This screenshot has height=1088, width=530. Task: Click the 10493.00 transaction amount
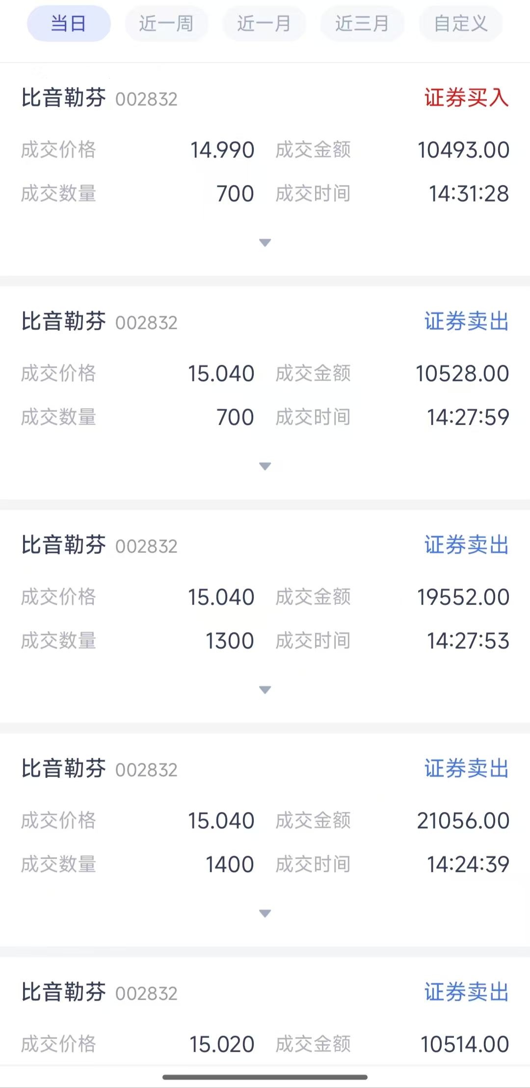tap(463, 150)
